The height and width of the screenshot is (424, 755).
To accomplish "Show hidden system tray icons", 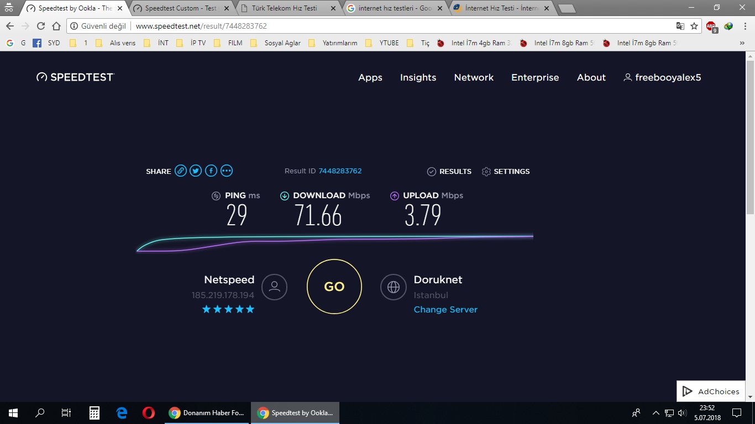I will coord(656,412).
